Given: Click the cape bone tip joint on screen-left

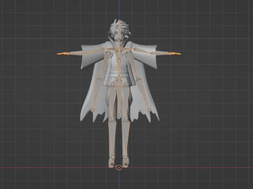Looking at the screenshot, I should pos(93,110).
